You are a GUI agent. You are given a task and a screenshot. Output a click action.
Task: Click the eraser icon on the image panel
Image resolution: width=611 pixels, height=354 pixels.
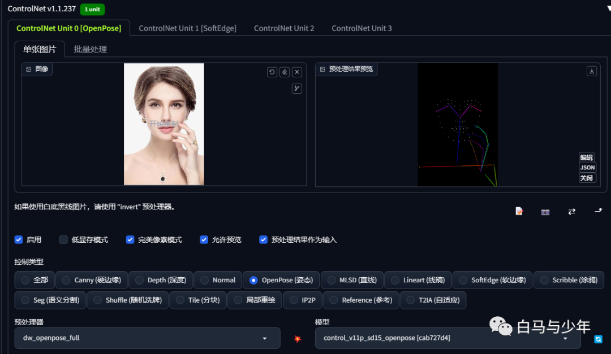[x=285, y=72]
